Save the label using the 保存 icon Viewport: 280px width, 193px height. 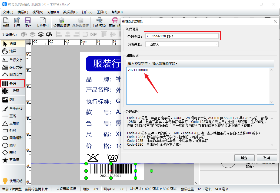(x=28, y=22)
